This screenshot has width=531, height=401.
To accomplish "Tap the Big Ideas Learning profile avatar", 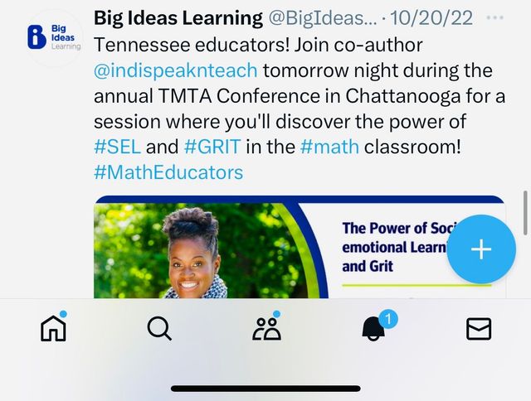I will (54, 37).
